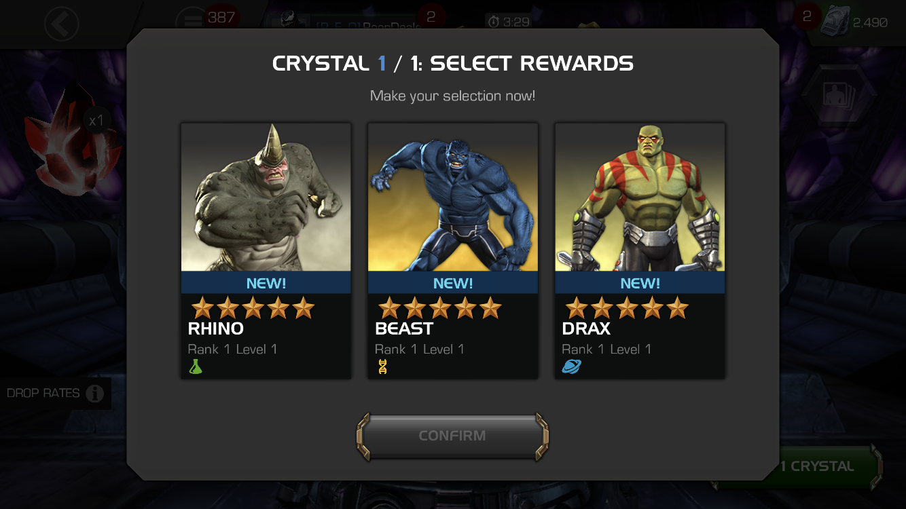Tap the back arrow icon
The width and height of the screenshot is (906, 509).
tap(62, 24)
